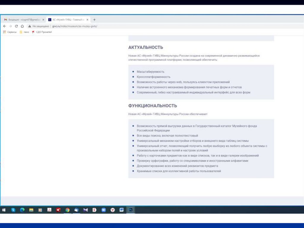This screenshot has width=304, height=228.
Task: Switch to Google Chrome in the taskbar
Action: click(67, 210)
